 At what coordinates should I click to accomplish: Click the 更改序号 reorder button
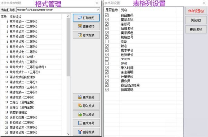pos(86,123)
